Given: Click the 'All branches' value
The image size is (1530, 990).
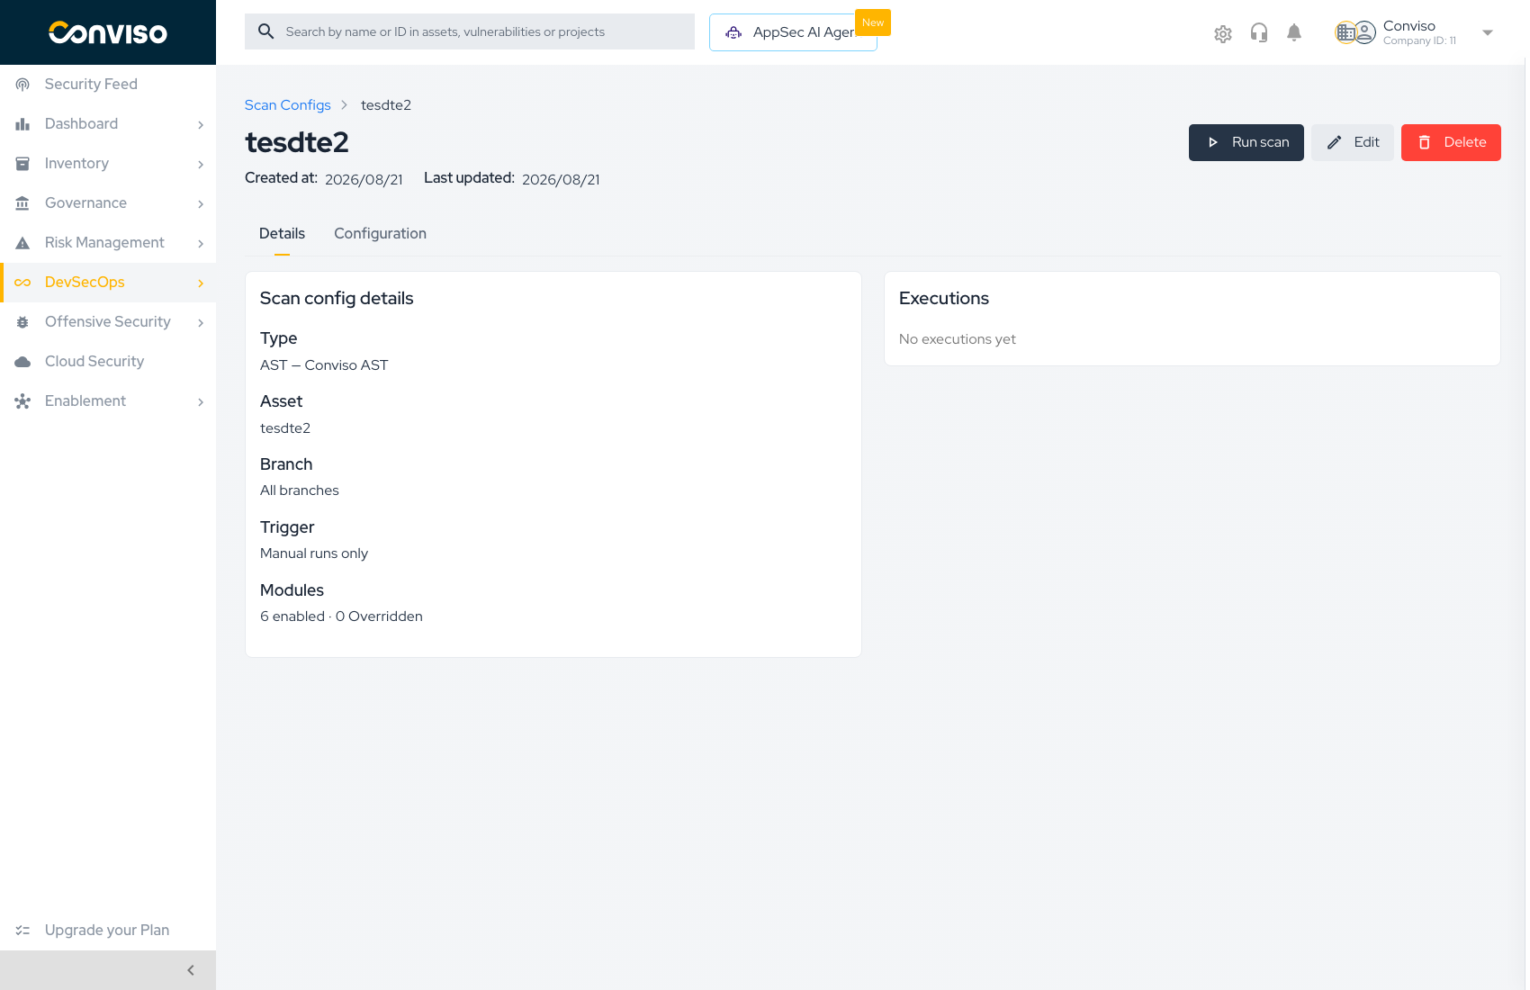Looking at the screenshot, I should coord(300,490).
